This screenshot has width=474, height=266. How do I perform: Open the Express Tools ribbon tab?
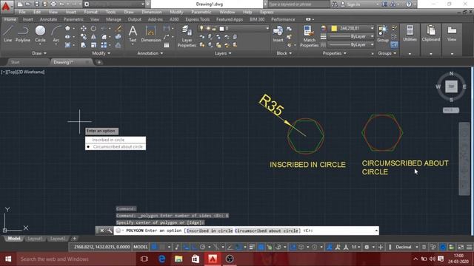[x=198, y=19]
